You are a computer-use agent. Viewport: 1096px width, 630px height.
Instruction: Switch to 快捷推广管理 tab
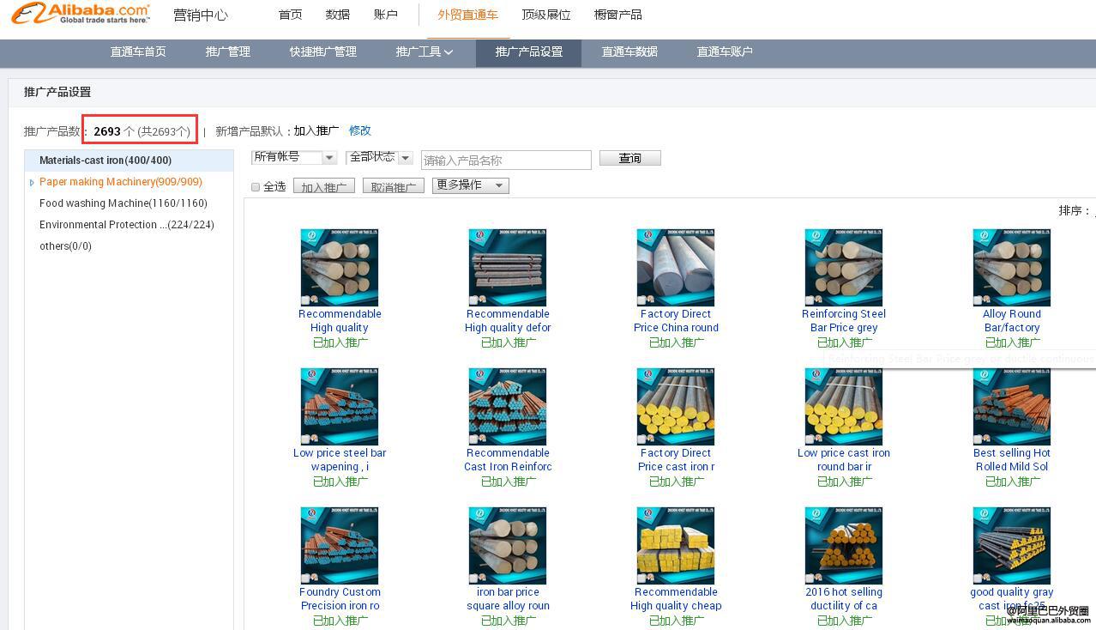tap(323, 51)
